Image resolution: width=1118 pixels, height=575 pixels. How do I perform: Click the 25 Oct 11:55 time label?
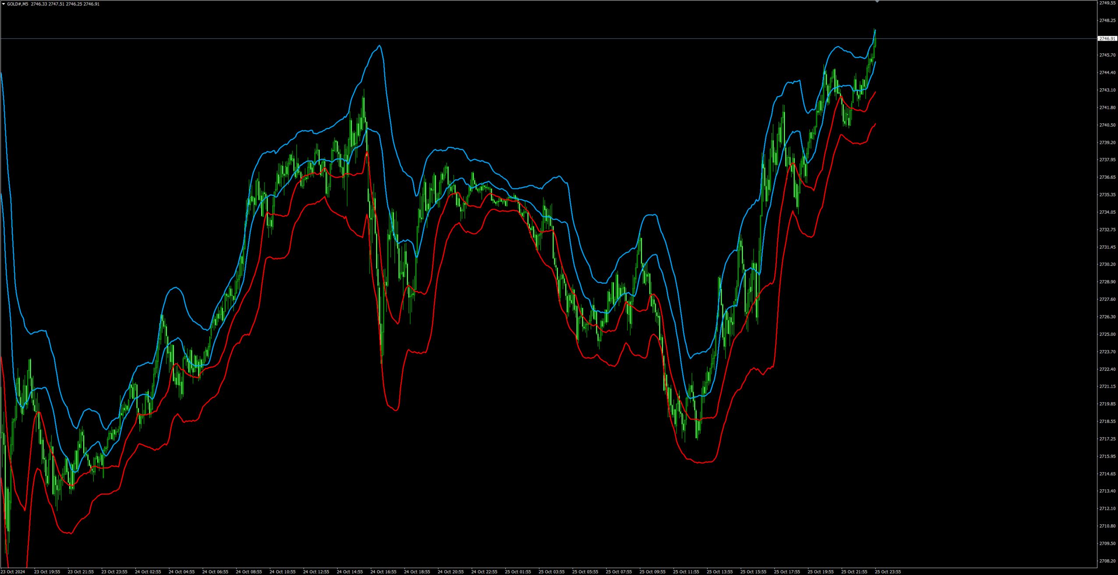tap(686, 572)
